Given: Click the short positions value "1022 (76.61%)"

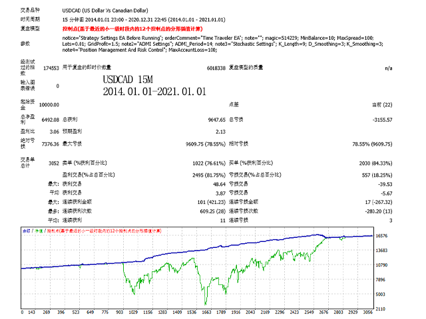Looking at the screenshot, I should (x=209, y=163).
